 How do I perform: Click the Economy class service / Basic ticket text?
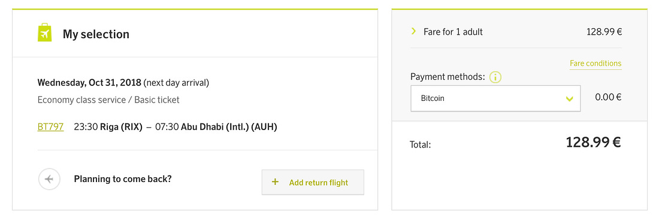pyautogui.click(x=108, y=100)
